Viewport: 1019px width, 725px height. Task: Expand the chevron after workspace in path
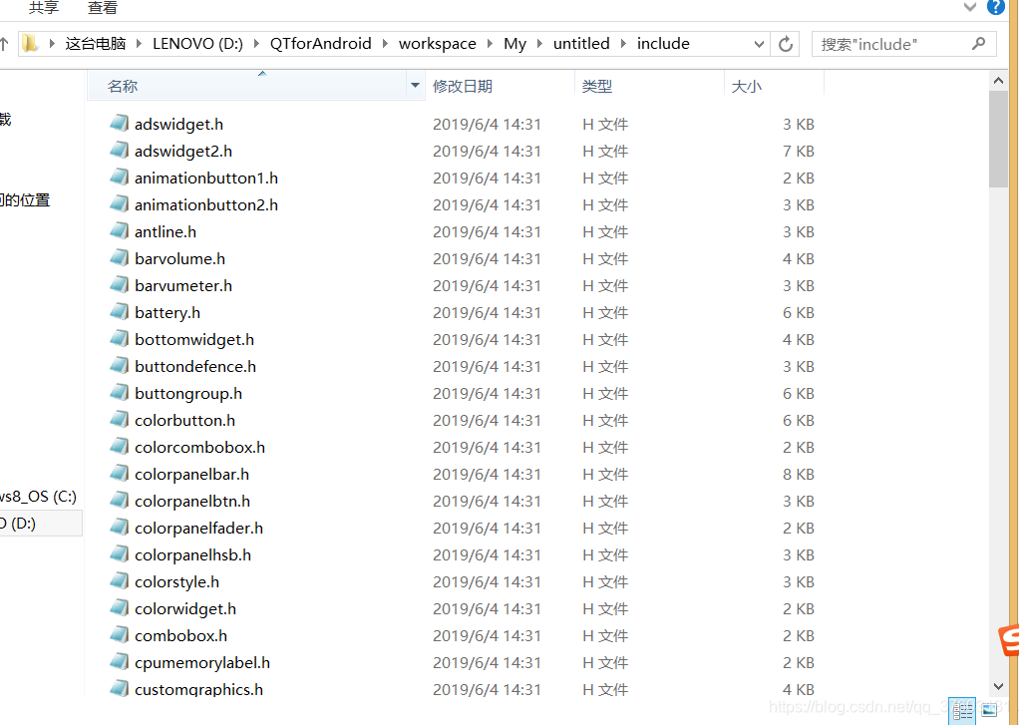pos(490,44)
